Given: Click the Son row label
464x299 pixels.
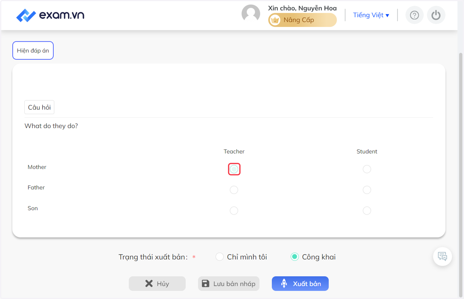Looking at the screenshot, I should [32, 208].
